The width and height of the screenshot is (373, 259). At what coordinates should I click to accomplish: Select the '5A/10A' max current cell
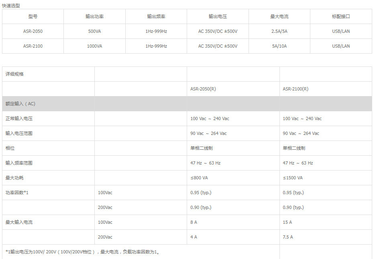click(x=279, y=46)
